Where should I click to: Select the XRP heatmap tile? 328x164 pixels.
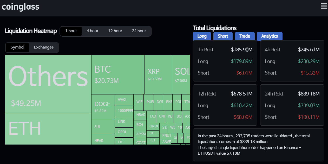coord(158,74)
